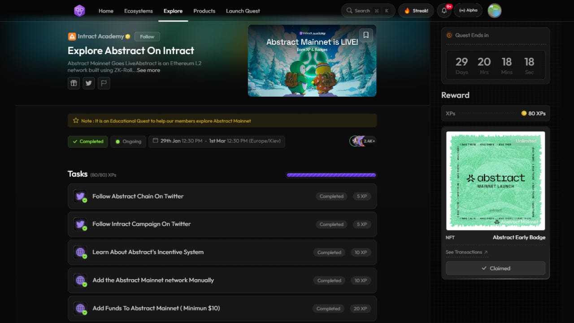The height and width of the screenshot is (323, 574).
Task: Click the Intract logo in the header
Action: [x=79, y=11]
